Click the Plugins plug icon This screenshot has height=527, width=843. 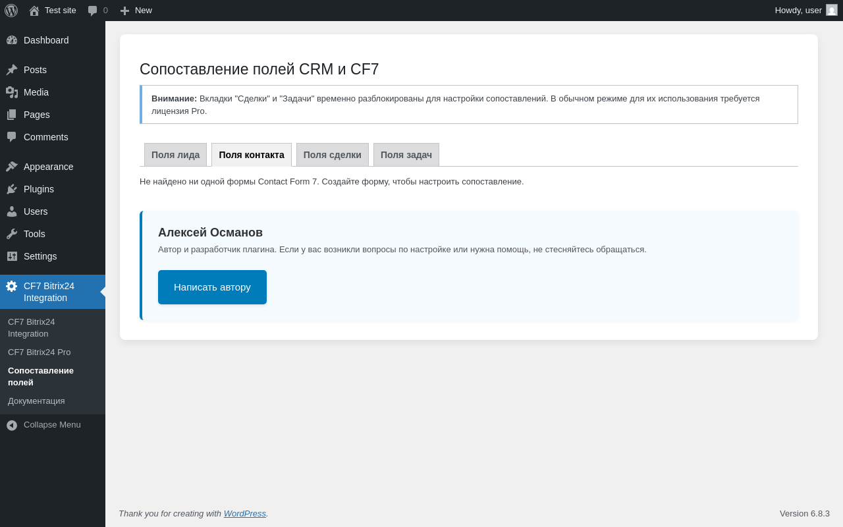[x=12, y=189]
